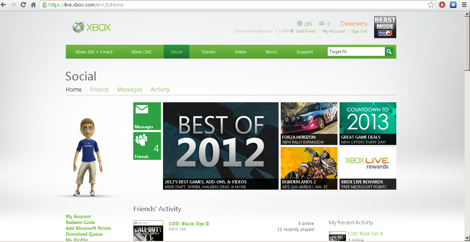This screenshot has height=242, width=470.
Task: Click the browser back arrow
Action: (4, 5)
